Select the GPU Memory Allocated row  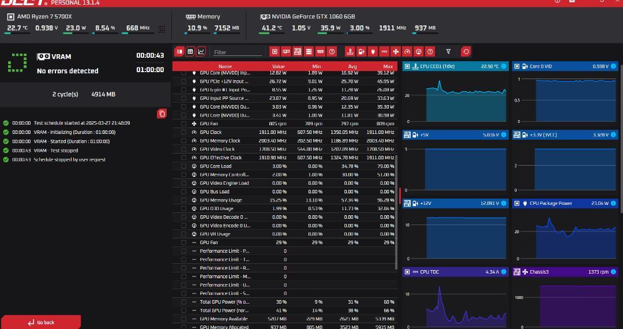click(x=284, y=327)
